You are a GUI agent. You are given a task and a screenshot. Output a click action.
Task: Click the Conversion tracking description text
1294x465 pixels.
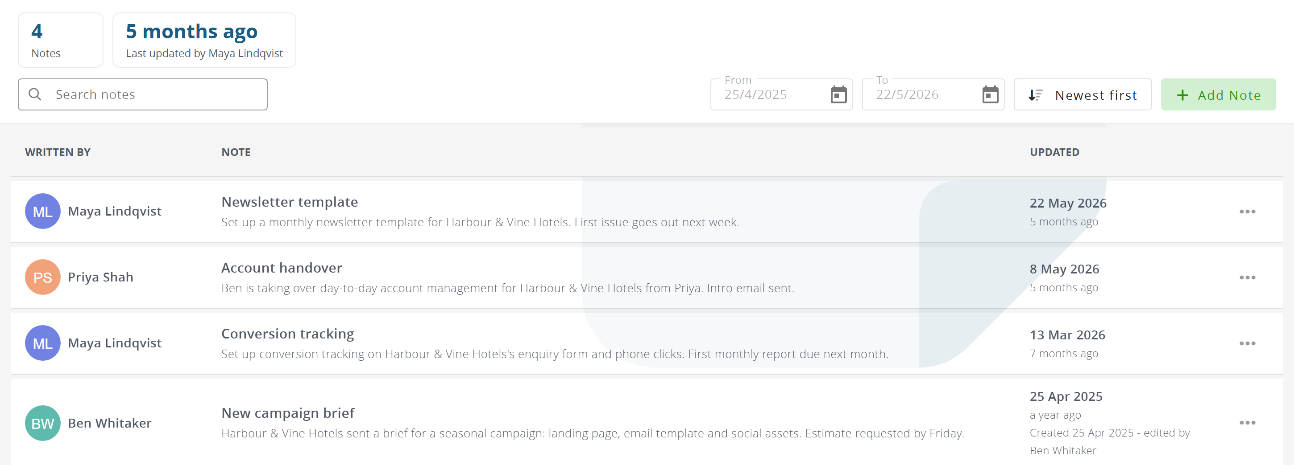coord(555,354)
